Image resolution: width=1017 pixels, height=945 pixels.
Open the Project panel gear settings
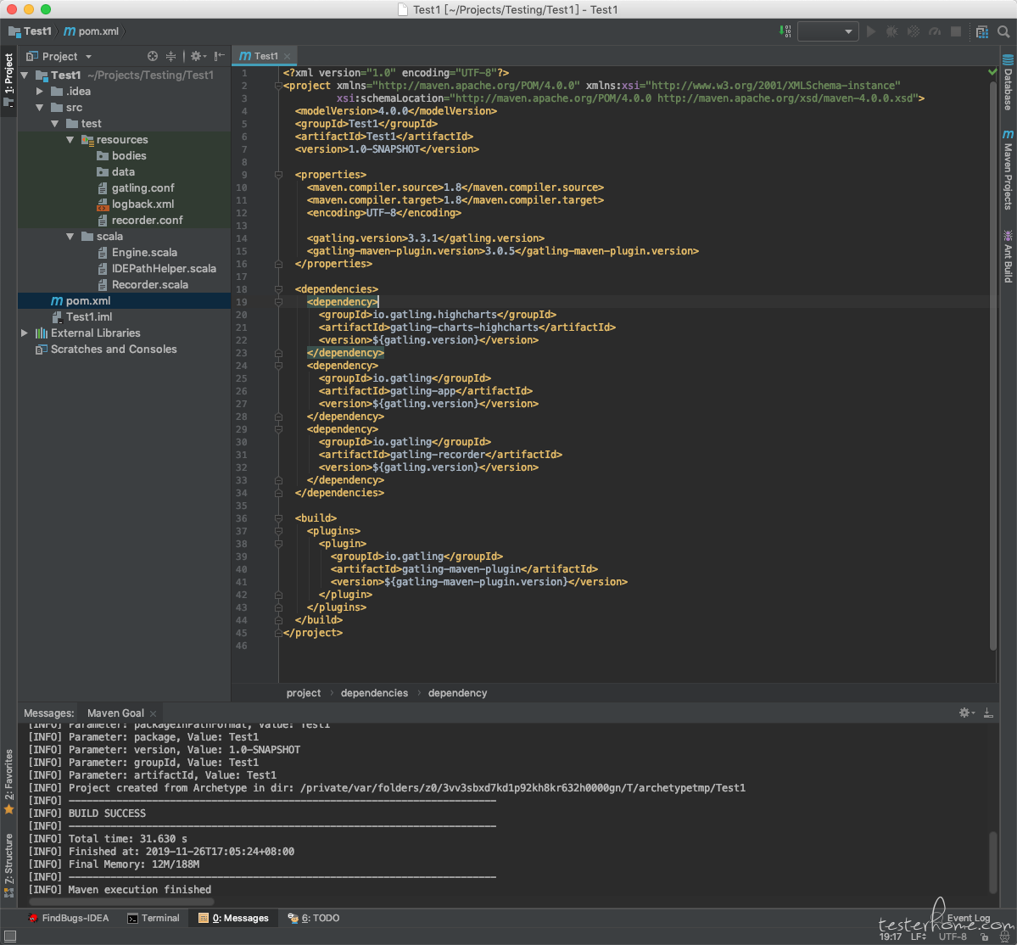click(x=197, y=57)
